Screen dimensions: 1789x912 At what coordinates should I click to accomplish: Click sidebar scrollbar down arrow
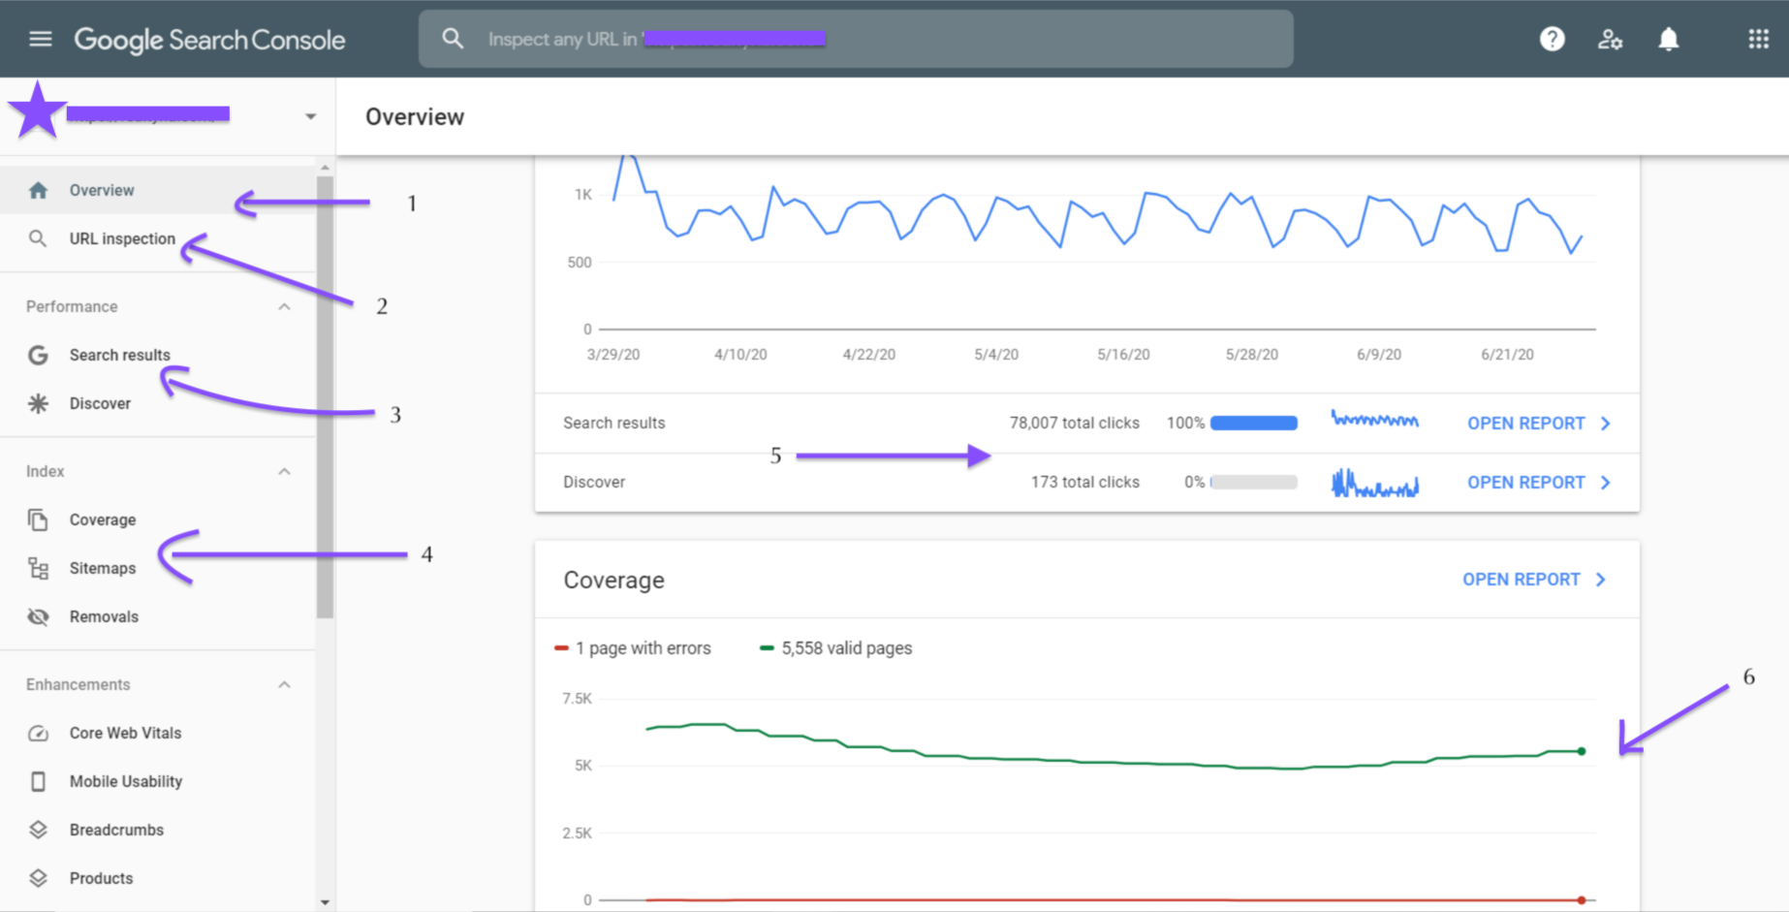(325, 902)
